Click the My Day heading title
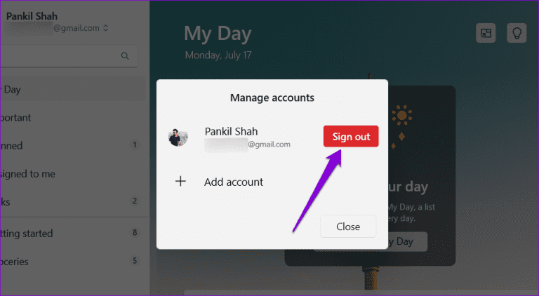 click(218, 34)
